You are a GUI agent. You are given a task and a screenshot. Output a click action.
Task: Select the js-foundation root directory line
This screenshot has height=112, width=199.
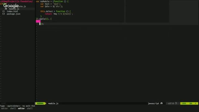16,1
